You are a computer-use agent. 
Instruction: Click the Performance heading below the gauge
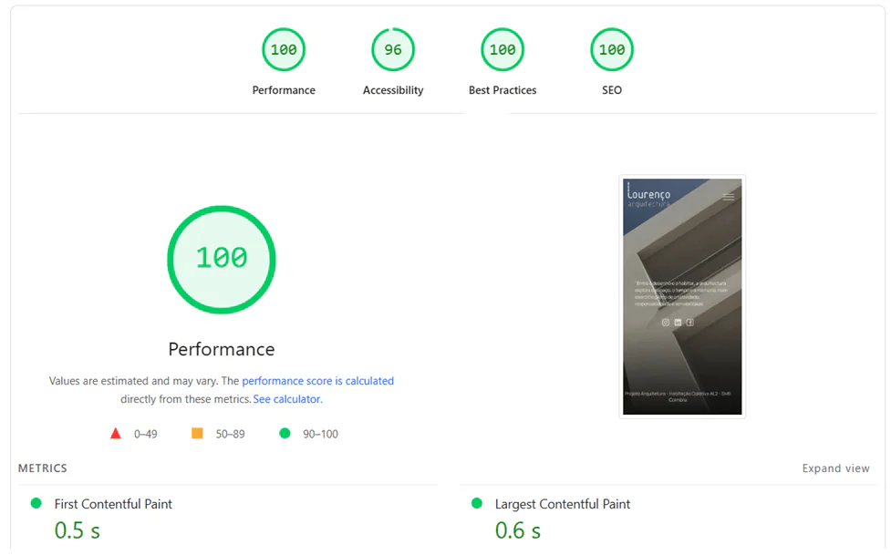click(x=221, y=349)
